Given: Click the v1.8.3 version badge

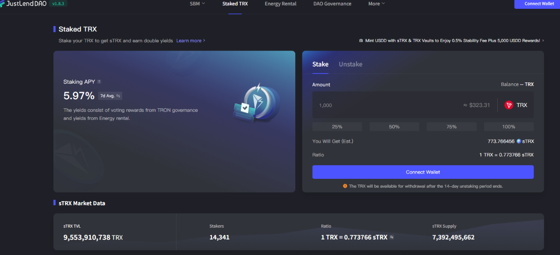Looking at the screenshot, I should 58,4.
